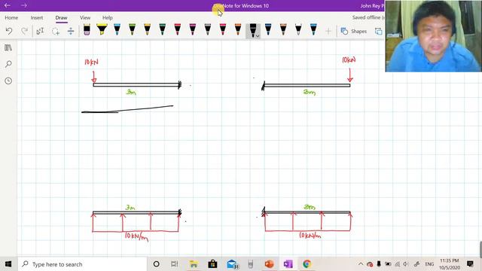Image resolution: width=482 pixels, height=271 pixels.
Task: Open Microsoft Store from the taskbar
Action: pos(212,264)
